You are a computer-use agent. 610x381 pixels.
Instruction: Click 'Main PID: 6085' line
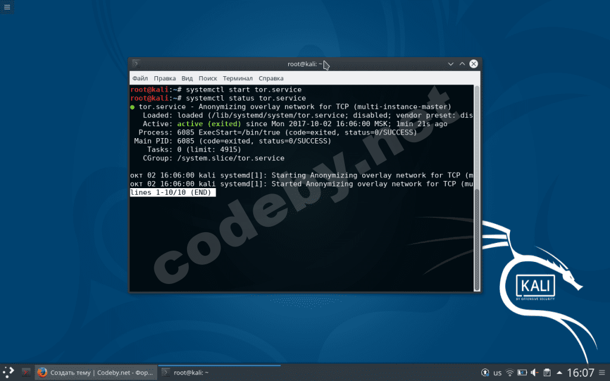point(233,141)
